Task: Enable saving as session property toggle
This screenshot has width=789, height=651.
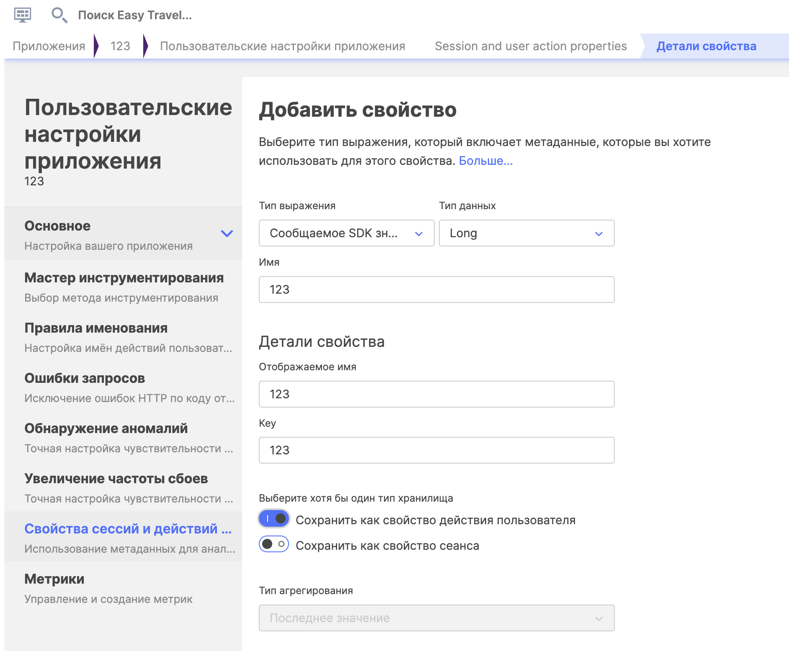Action: [274, 544]
